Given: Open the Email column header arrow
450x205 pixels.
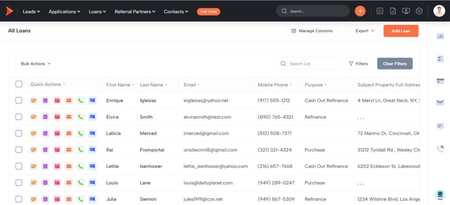Looking at the screenshot, I should pyautogui.click(x=199, y=85).
